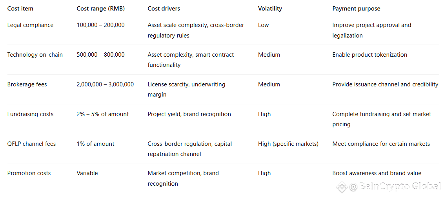Select the 'Technology on-chain' cell

coord(35,54)
